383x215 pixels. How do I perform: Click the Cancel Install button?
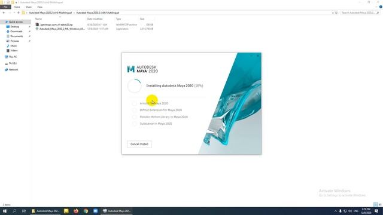click(x=139, y=144)
